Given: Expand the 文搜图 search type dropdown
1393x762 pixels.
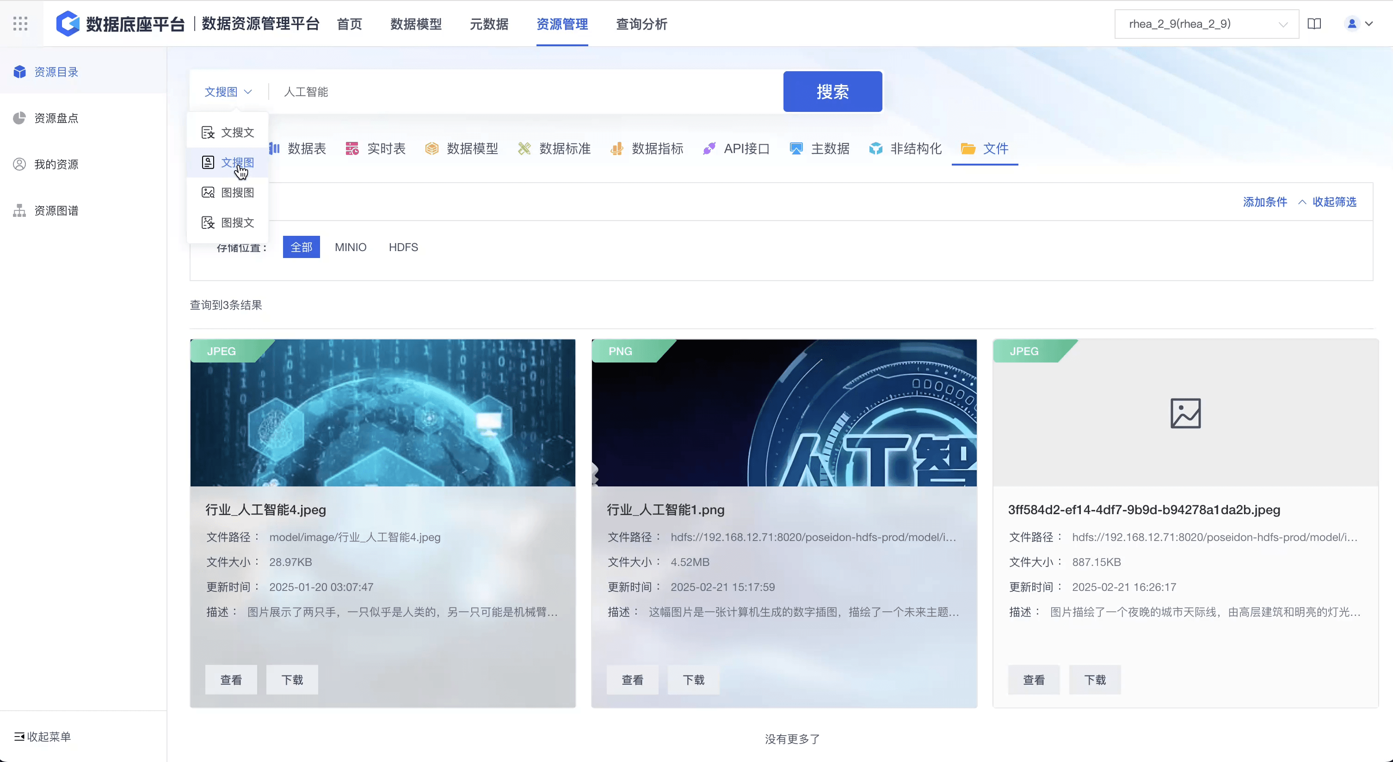Looking at the screenshot, I should [228, 92].
